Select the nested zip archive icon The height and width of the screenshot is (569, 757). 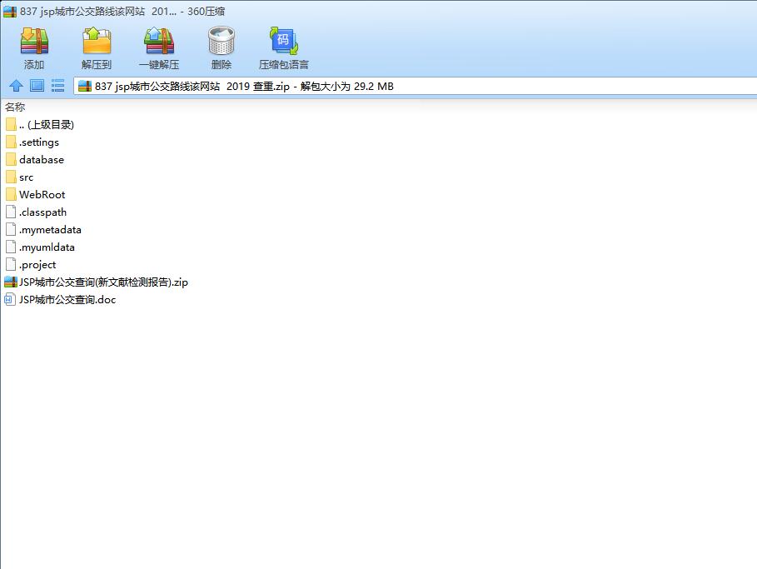[11, 282]
